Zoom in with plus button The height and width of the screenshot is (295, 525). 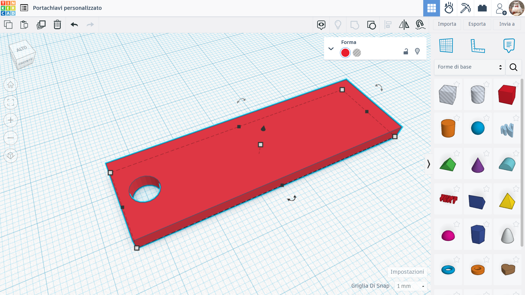click(x=11, y=120)
